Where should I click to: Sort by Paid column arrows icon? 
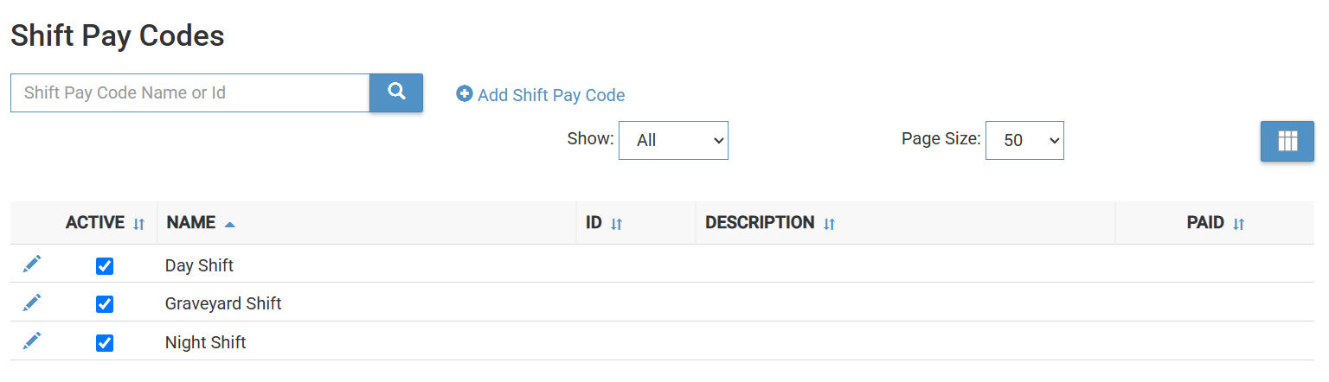(1238, 224)
